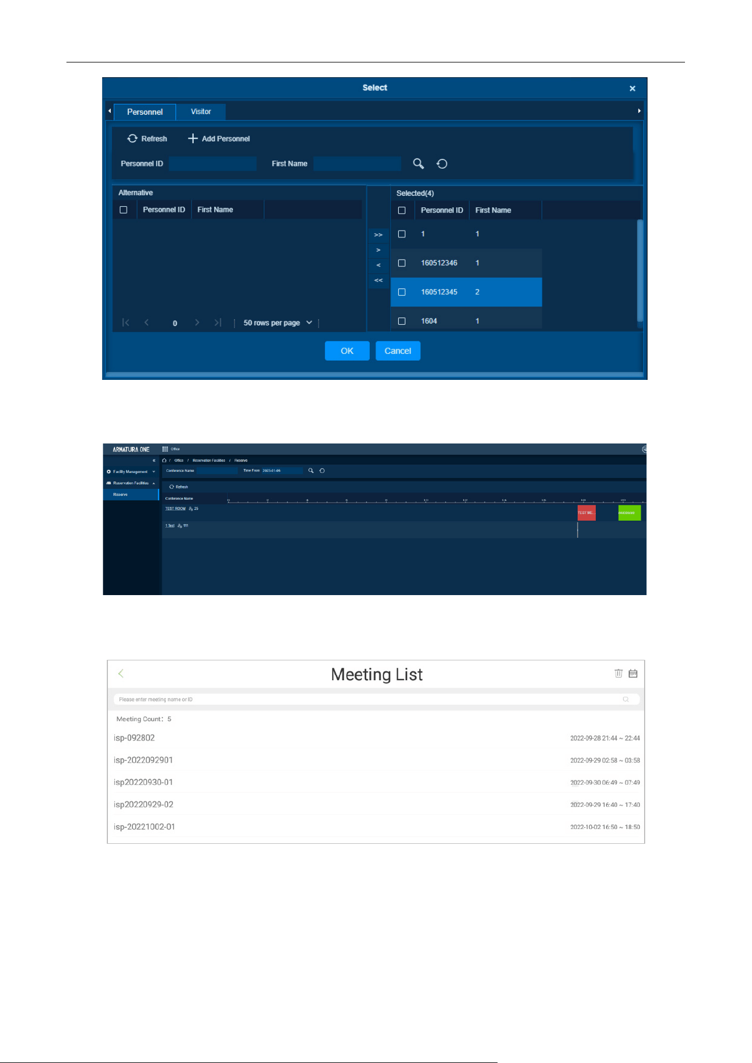Click Office in the breadcrumb path

coord(179,461)
